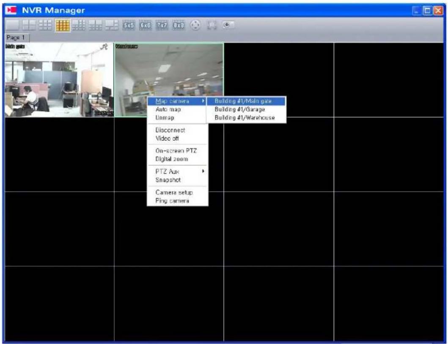This screenshot has width=448, height=344.
Task: Select the highlighted 4x4 grid layout
Action: tap(63, 25)
